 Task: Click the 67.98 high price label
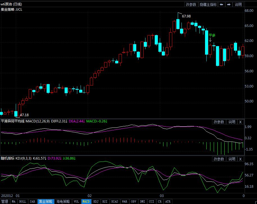pos(186,16)
